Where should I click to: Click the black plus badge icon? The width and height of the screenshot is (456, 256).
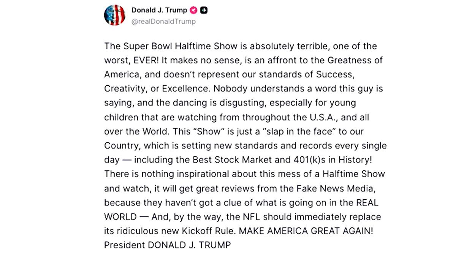204,10
